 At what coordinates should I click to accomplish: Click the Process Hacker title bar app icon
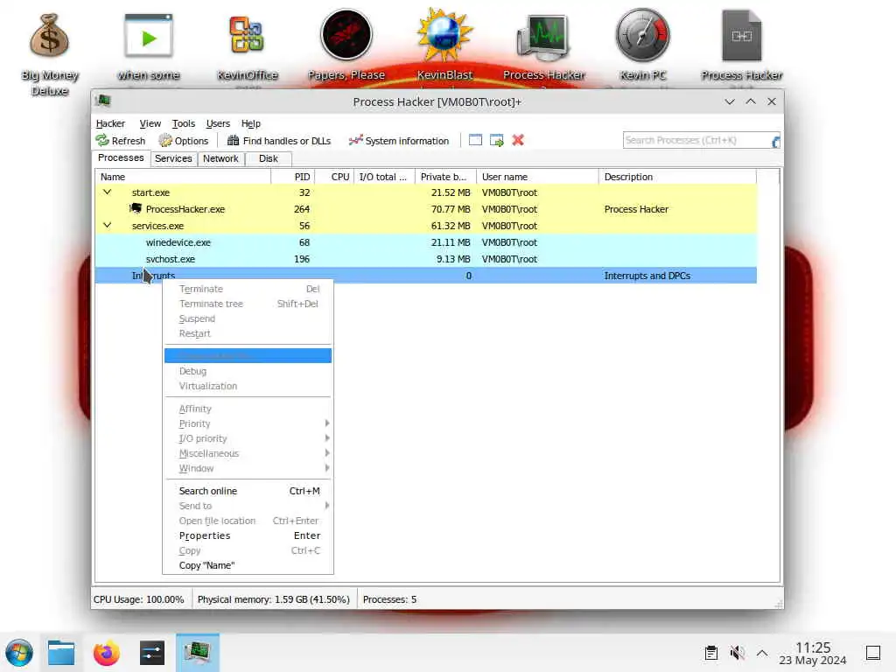tap(103, 101)
